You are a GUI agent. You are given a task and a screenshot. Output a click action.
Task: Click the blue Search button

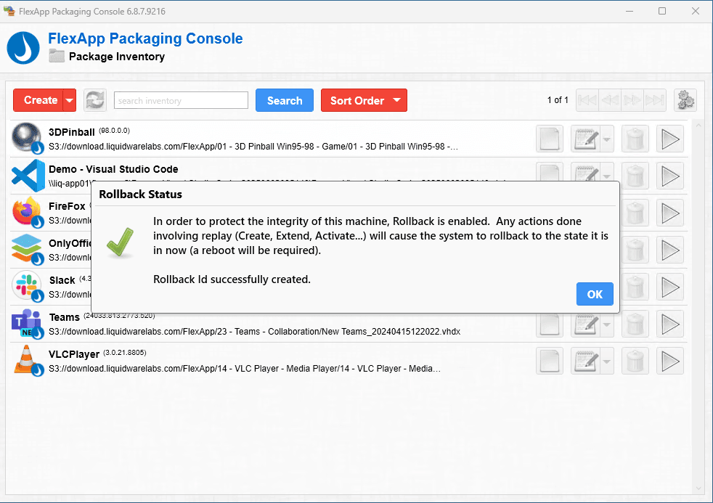click(284, 101)
